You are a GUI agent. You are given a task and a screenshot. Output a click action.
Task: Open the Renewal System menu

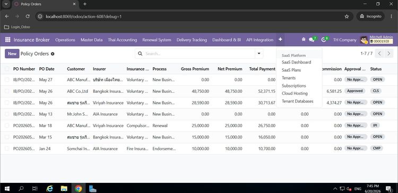click(157, 40)
